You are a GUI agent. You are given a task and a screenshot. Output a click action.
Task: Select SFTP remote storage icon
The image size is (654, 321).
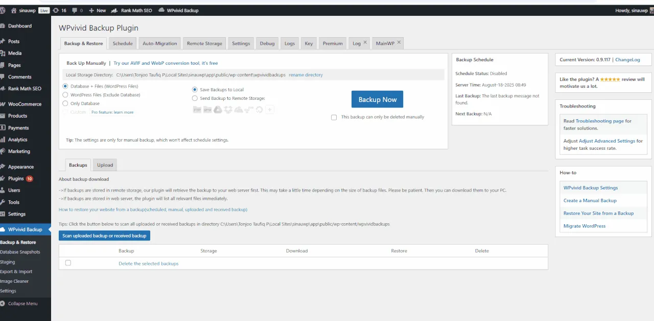[207, 110]
